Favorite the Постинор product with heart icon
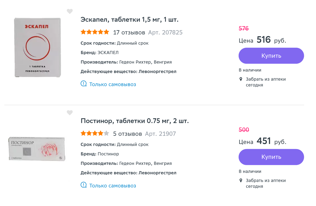Viewport: 316px width, 206px height. (x=70, y=113)
